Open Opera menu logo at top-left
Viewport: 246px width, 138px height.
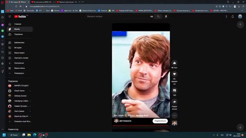(x=2, y=2)
